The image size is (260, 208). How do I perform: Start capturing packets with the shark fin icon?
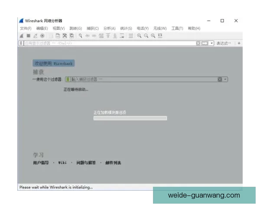[22, 36]
